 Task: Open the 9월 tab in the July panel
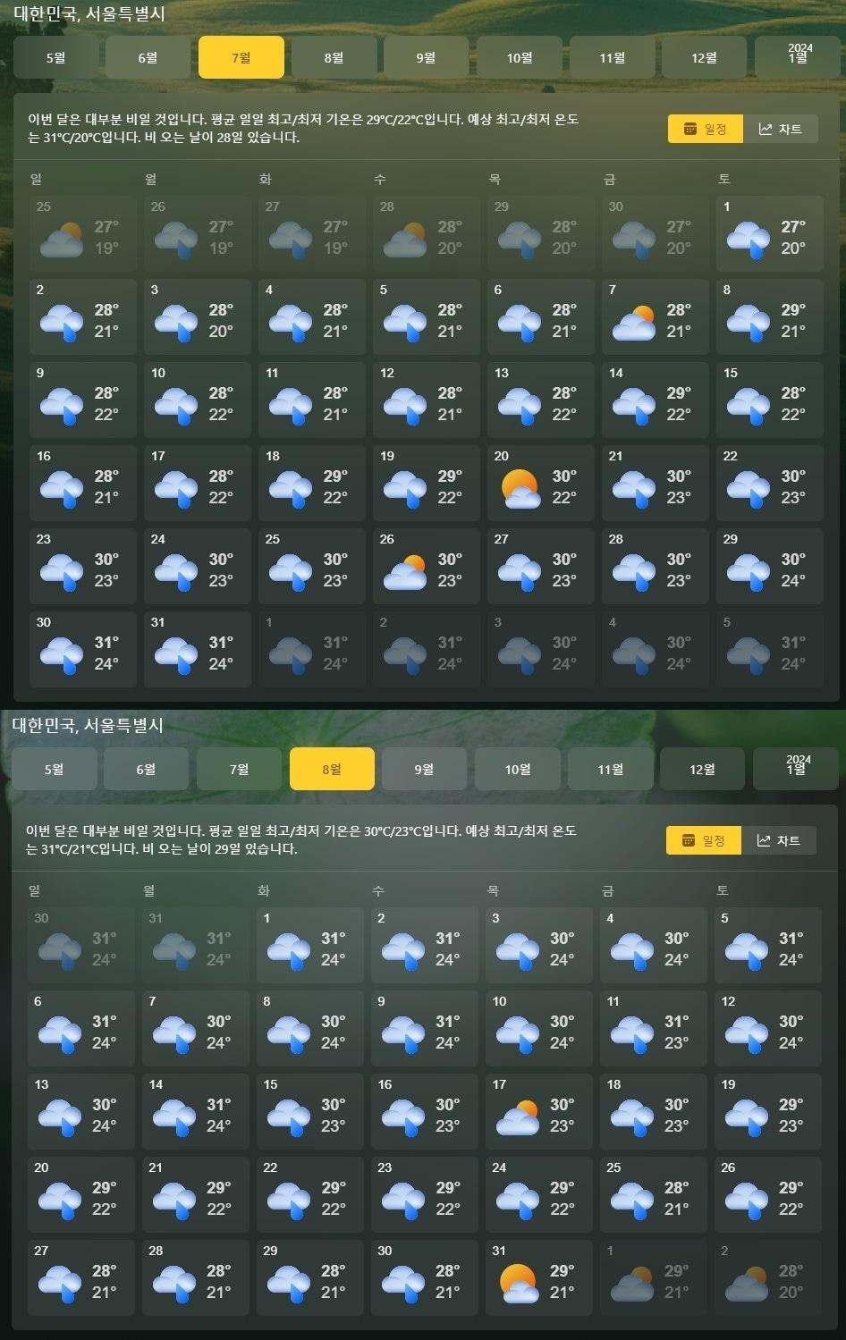[x=426, y=58]
